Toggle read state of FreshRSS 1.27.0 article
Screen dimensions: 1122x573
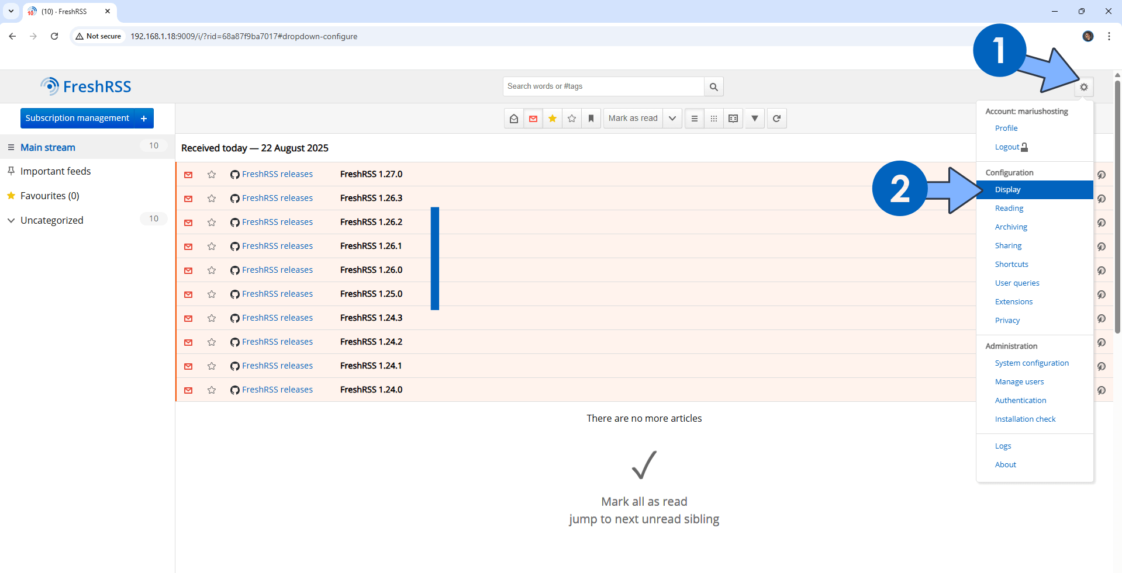tap(188, 175)
